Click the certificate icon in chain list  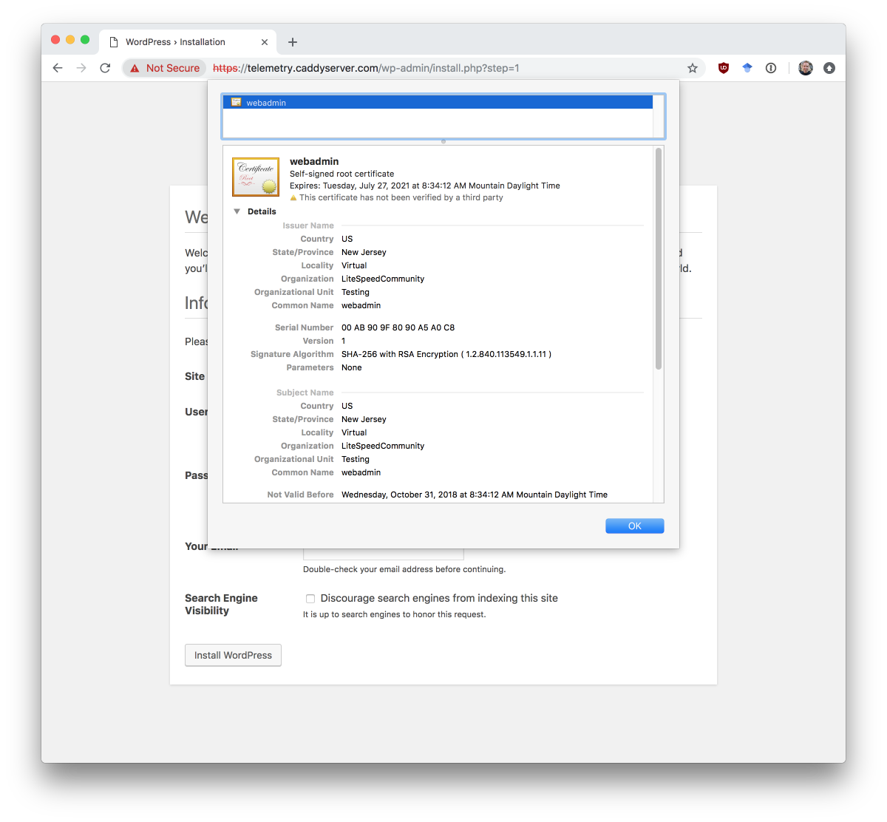point(237,102)
